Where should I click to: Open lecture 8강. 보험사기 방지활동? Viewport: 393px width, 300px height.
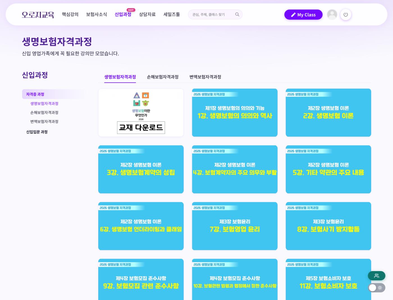(x=328, y=226)
